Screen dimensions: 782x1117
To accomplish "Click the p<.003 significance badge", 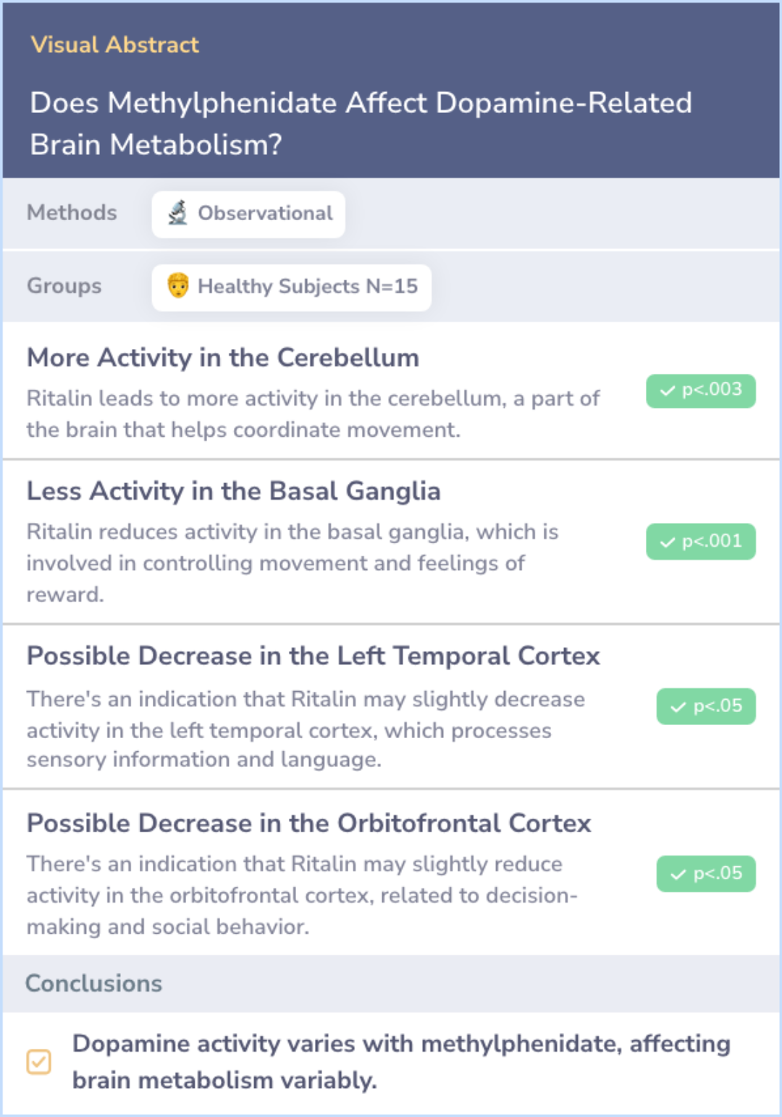I will (701, 391).
